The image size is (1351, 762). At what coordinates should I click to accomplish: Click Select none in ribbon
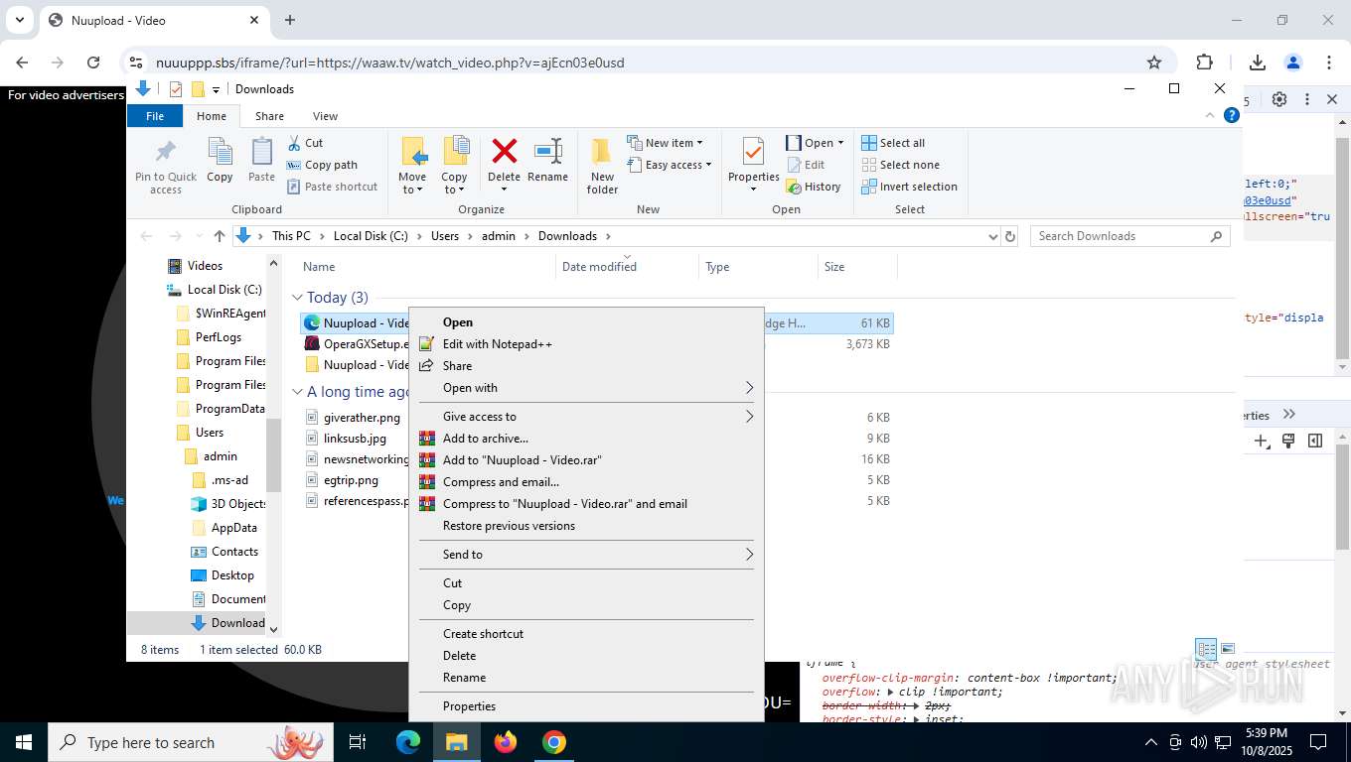[x=900, y=165]
